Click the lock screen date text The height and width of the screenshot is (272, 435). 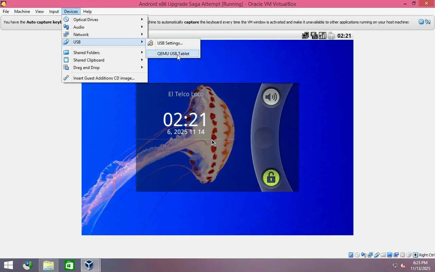tap(186, 132)
